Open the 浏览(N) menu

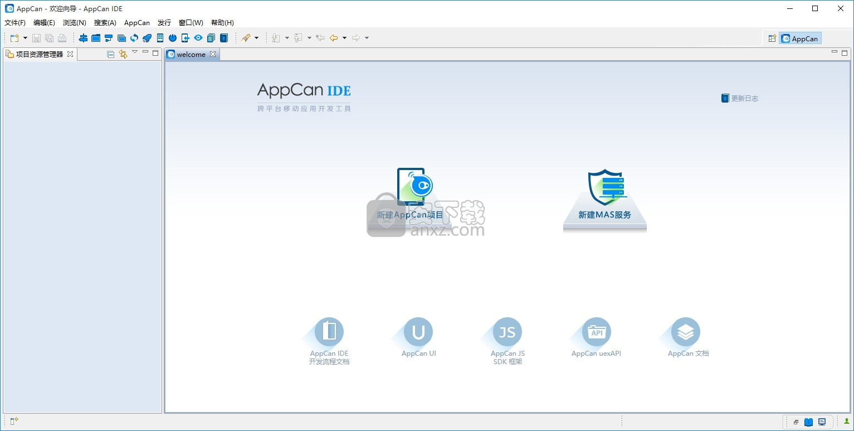click(75, 23)
